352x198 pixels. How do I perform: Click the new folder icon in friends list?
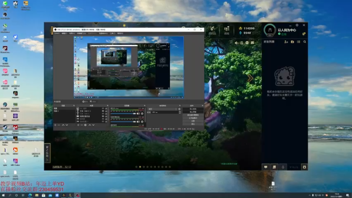tap(292, 42)
